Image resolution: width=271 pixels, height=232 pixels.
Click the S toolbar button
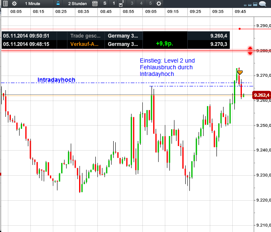pos(105,3)
